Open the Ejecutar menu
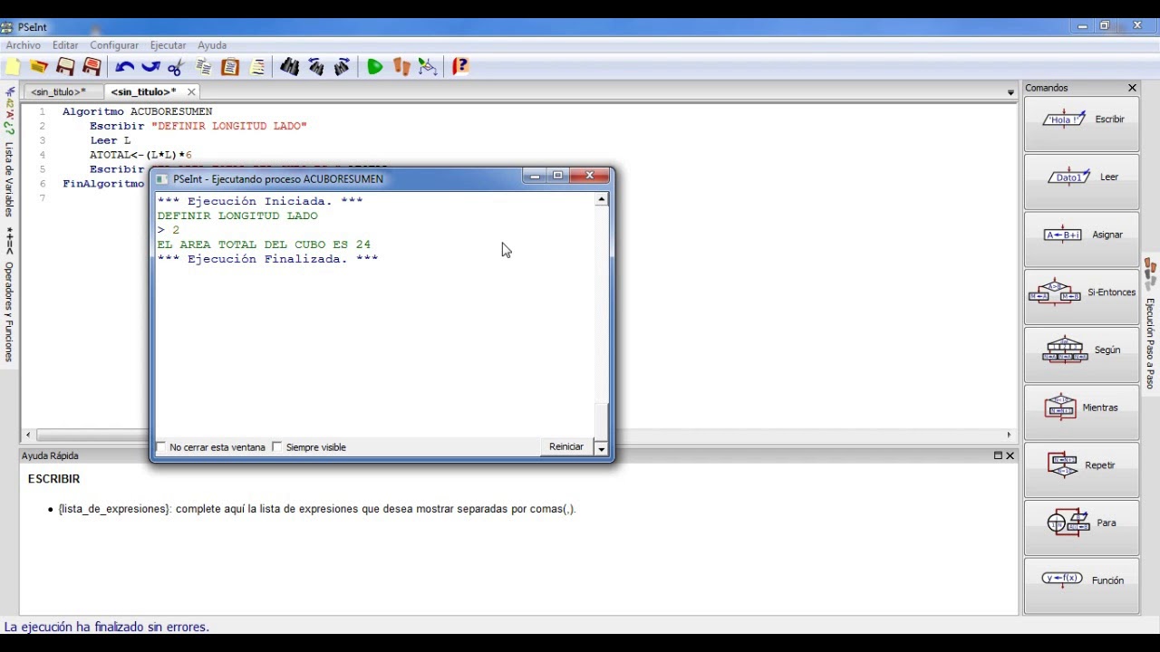The width and height of the screenshot is (1160, 652). 168,45
